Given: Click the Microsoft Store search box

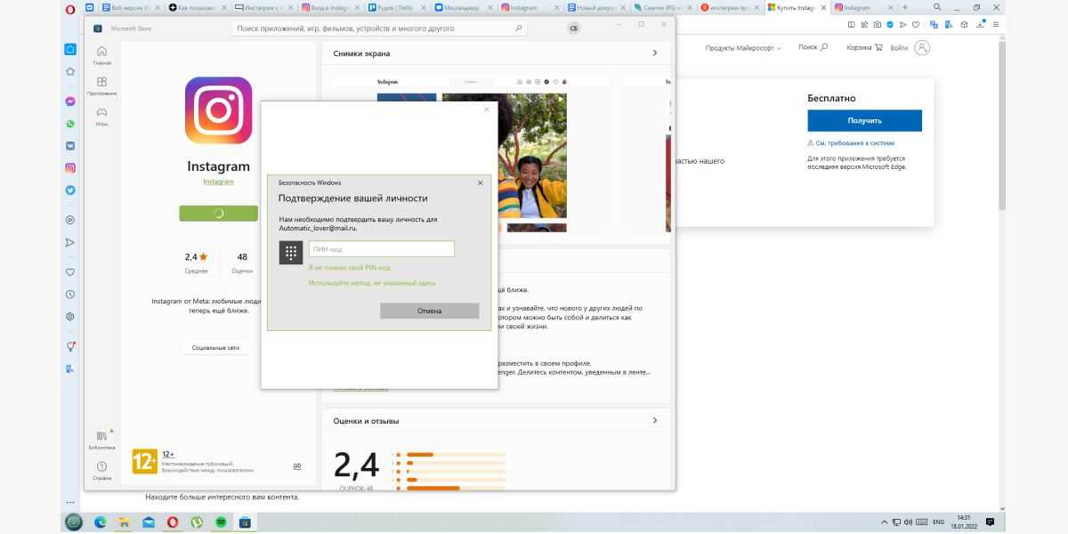Looking at the screenshot, I should tap(378, 28).
